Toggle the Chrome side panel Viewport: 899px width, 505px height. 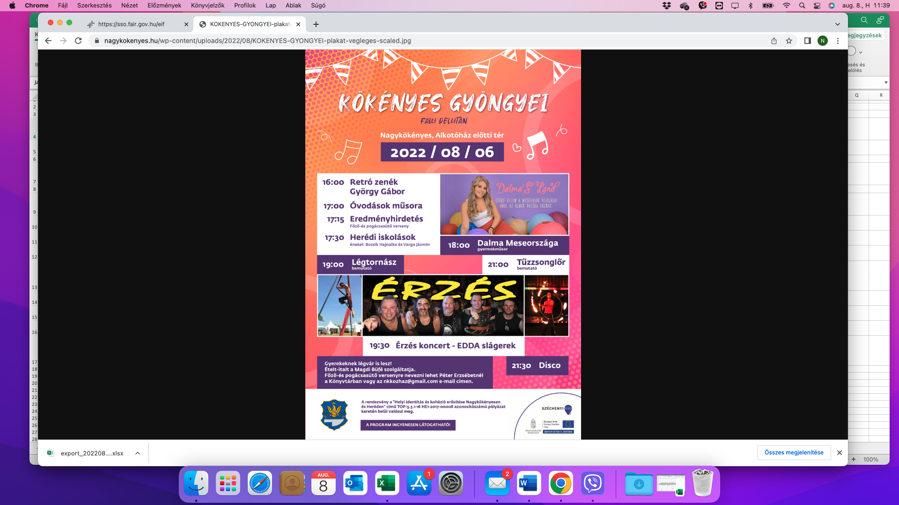[807, 41]
